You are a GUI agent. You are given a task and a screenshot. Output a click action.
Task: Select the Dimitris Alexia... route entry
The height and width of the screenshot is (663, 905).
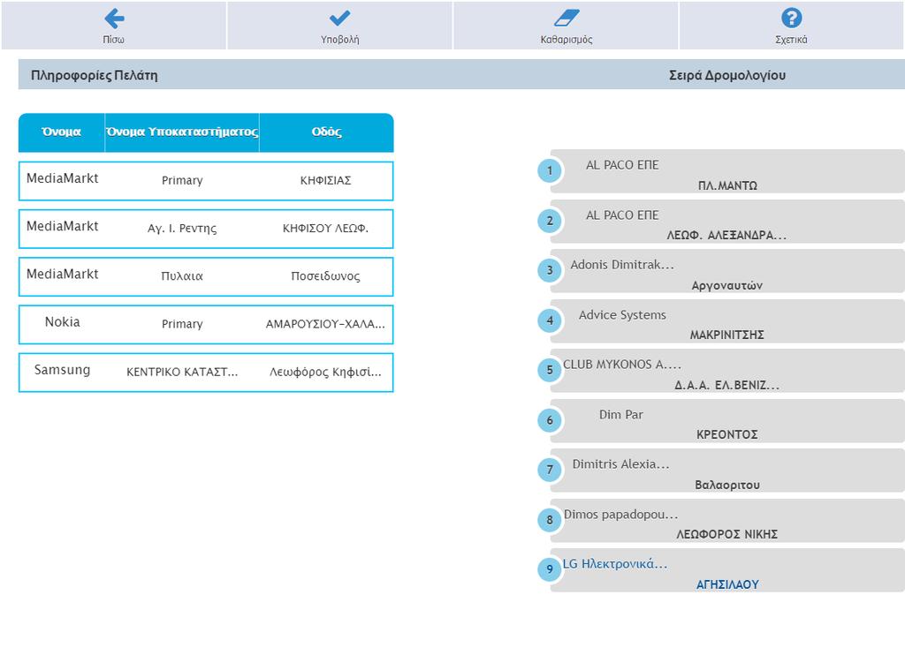(621, 464)
